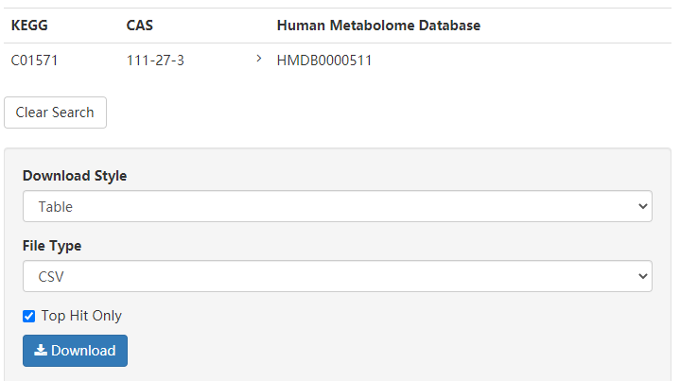
Task: Click the CAS column header
Action: tap(139, 26)
